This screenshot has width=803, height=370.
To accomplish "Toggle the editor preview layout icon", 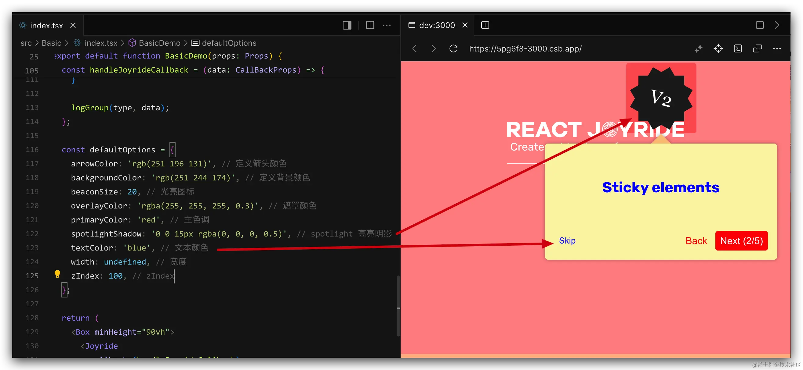I will tap(347, 25).
